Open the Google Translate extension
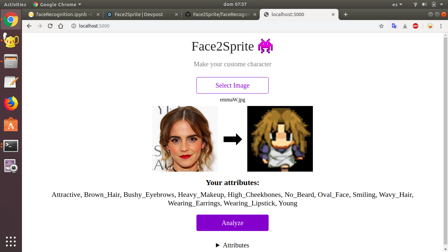Screen dimensions: 448x252 click(x=395, y=26)
